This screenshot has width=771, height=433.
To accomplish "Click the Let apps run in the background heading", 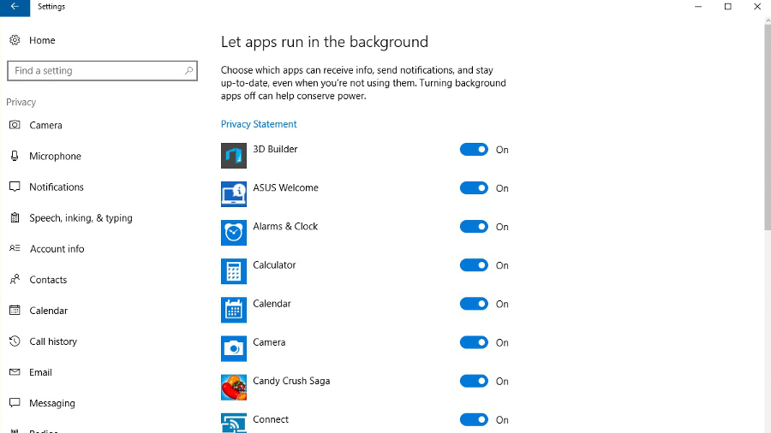I will [x=325, y=42].
